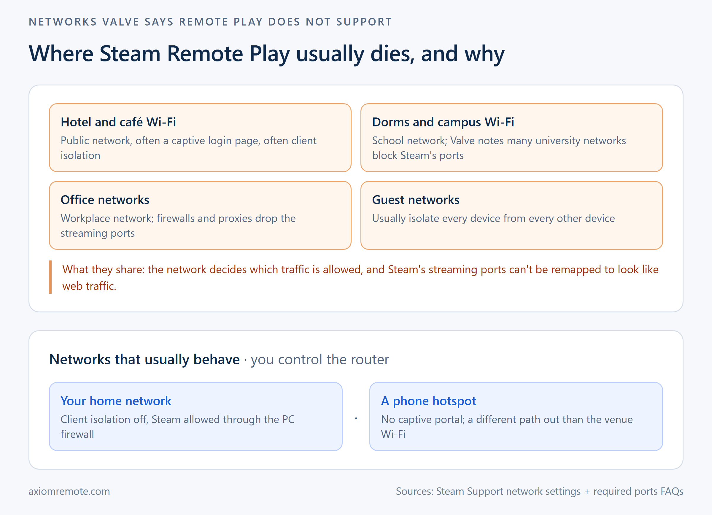Select the 'Hotel and café Wi-Fi' card title
The image size is (712, 515).
point(118,122)
